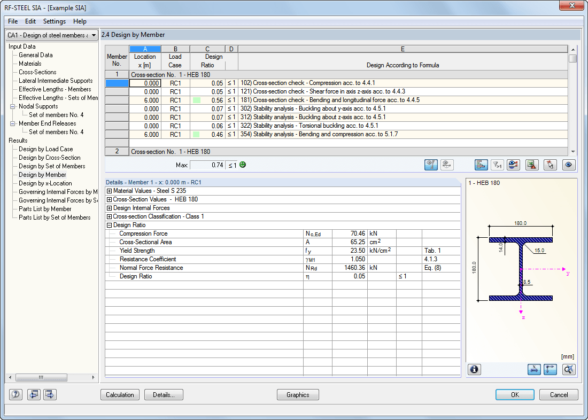Click Normal Force Resistance value 1460.36
This screenshot has width=588, height=420.
pos(350,268)
